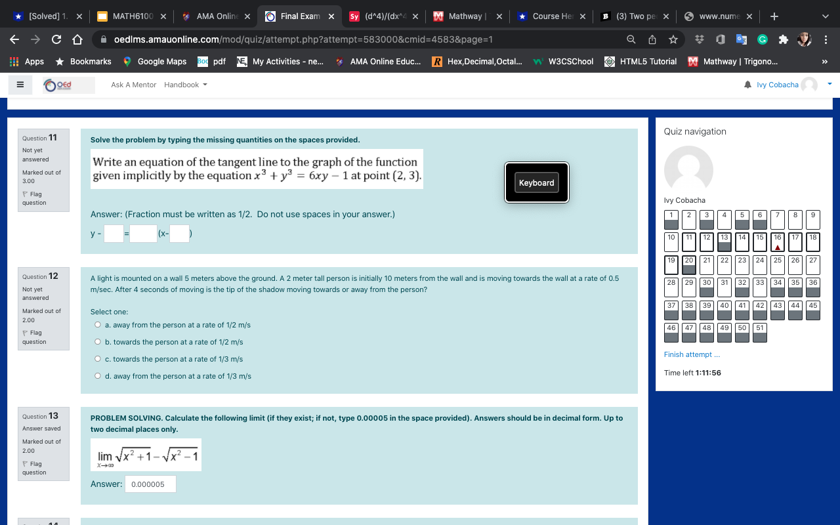Jump to question 37 in quiz navigation
840x525 pixels.
coord(671,310)
